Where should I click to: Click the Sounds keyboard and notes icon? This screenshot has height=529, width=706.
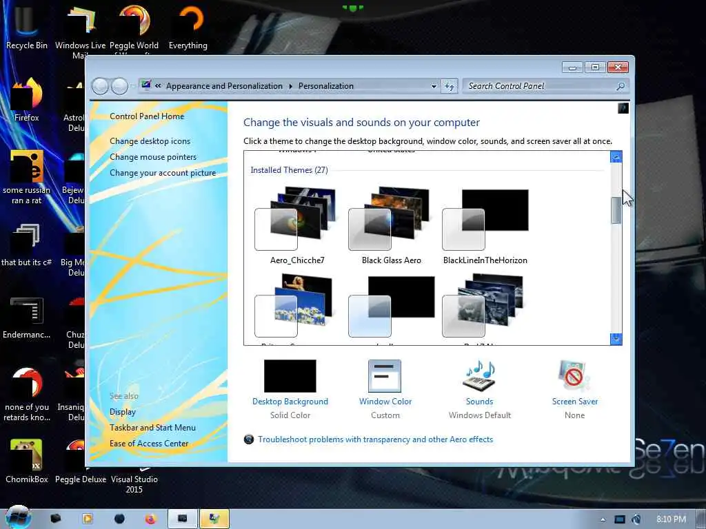coord(479,376)
